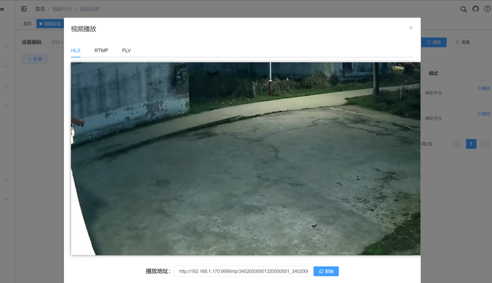Switch to the FLV tab
Viewport: 492px width, 283px height.
[x=126, y=50]
